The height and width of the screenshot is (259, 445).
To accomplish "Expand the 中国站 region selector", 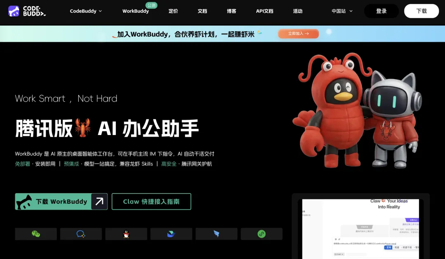I will point(342,11).
